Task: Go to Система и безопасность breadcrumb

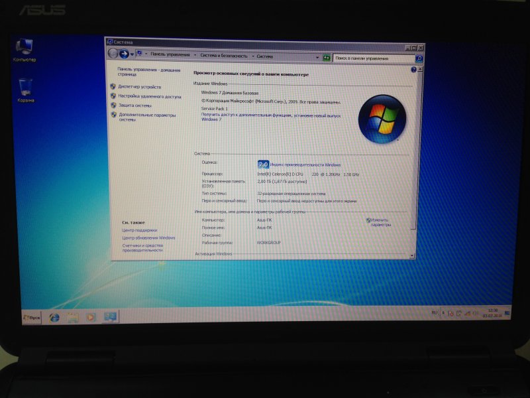Action: [223, 56]
